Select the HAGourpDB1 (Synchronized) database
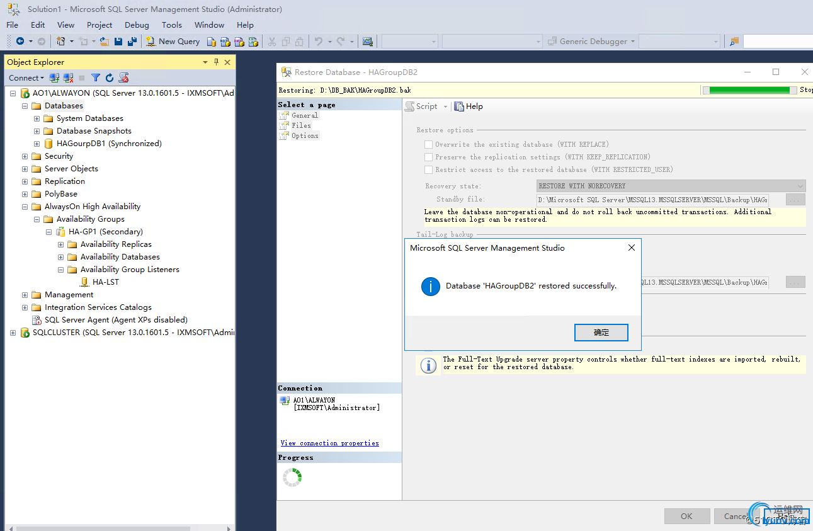Screen dimensions: 813x531 [x=109, y=144]
